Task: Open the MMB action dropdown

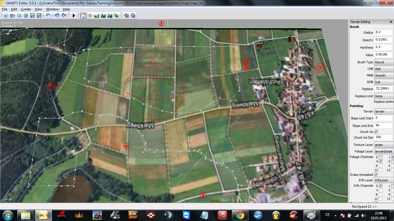Action: pyautogui.click(x=384, y=75)
